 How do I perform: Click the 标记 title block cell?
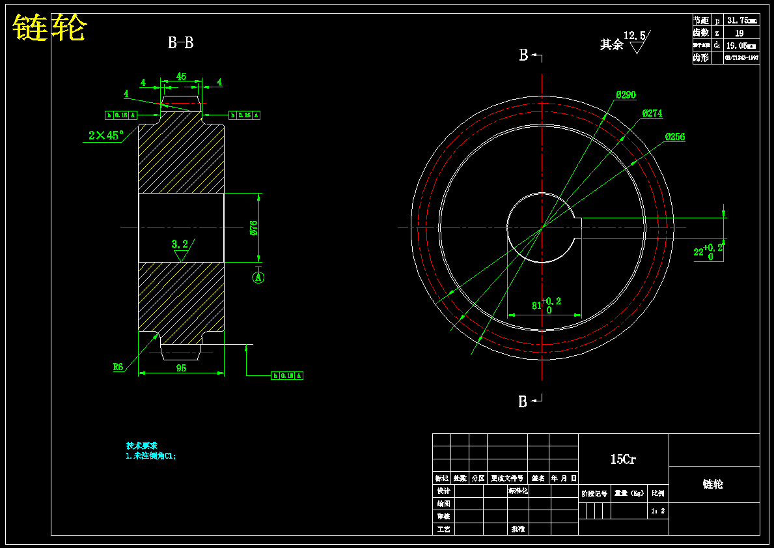pyautogui.click(x=442, y=478)
